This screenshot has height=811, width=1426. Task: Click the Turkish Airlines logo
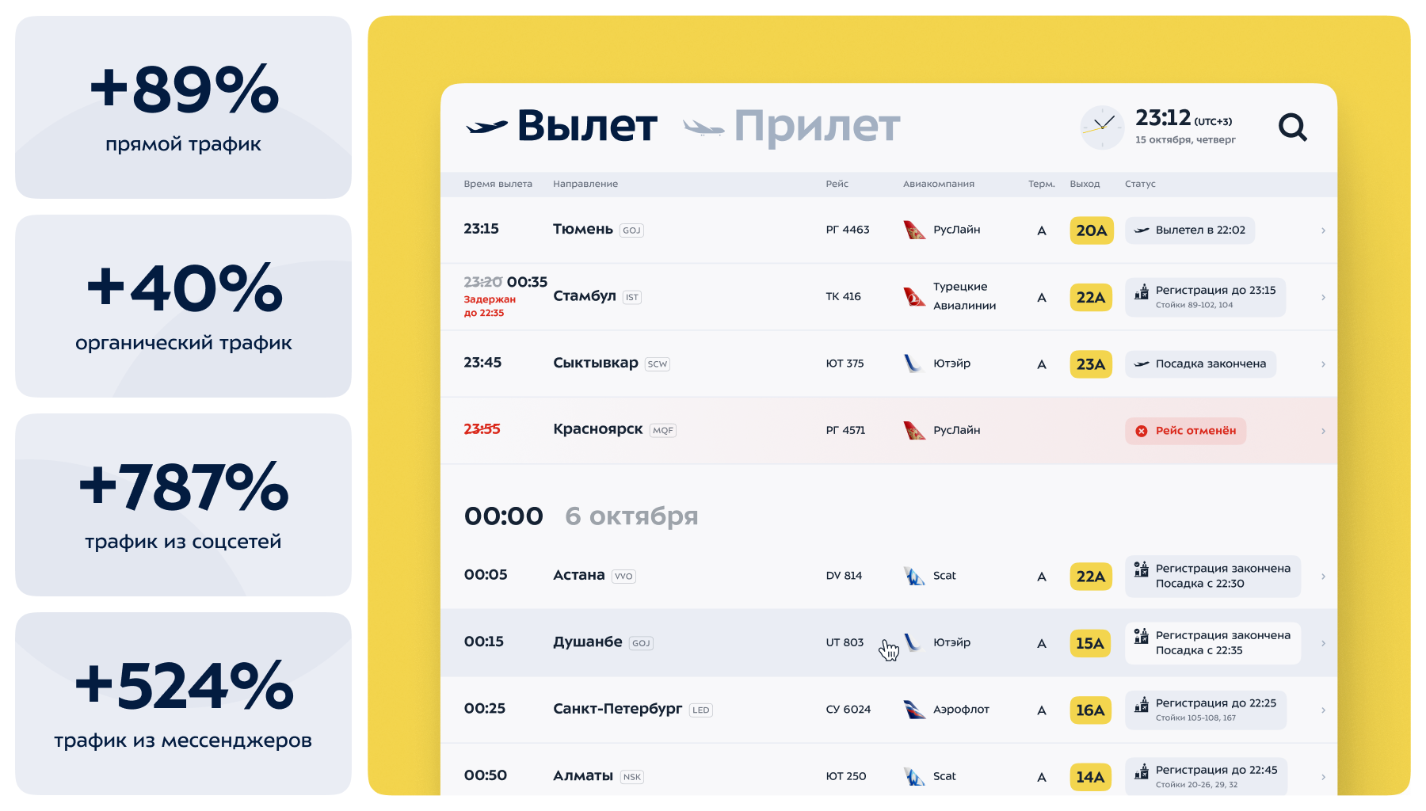pos(914,297)
